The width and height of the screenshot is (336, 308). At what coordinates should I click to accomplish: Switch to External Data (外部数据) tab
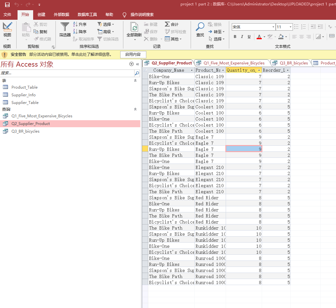point(62,14)
